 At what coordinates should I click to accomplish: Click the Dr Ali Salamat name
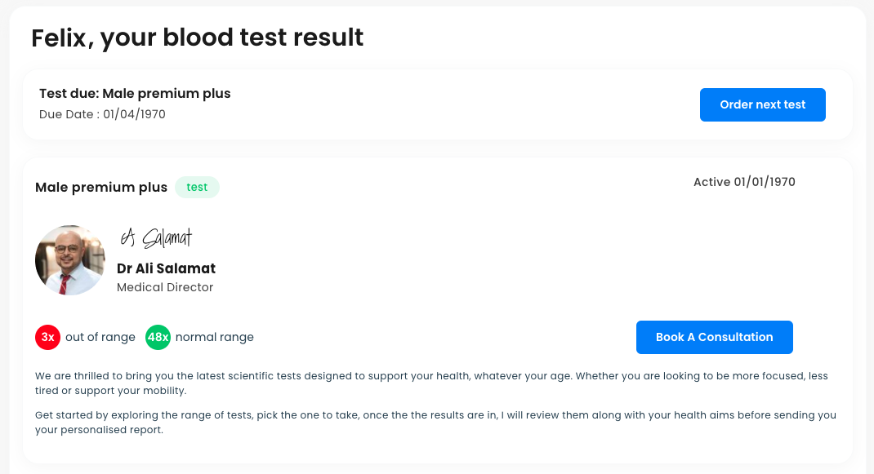pos(166,268)
